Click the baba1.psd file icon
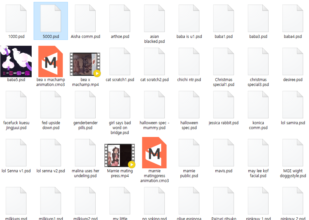Viewport: 309px width, 220px height. (x=224, y=18)
